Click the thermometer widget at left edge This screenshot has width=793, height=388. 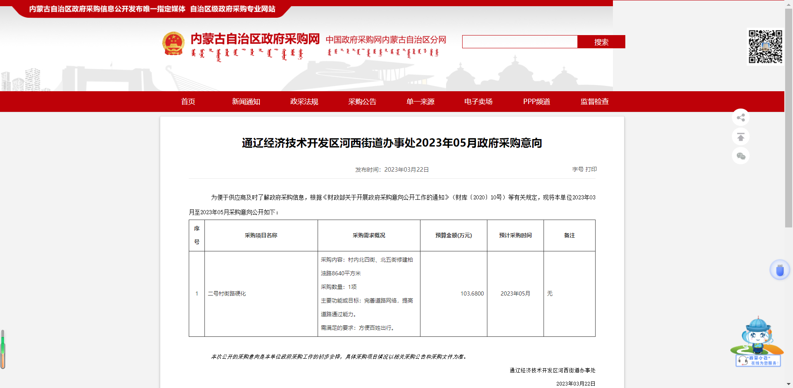[3, 349]
